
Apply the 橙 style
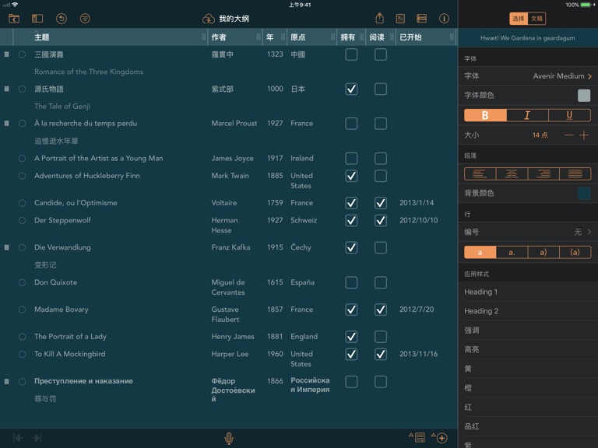click(x=528, y=388)
